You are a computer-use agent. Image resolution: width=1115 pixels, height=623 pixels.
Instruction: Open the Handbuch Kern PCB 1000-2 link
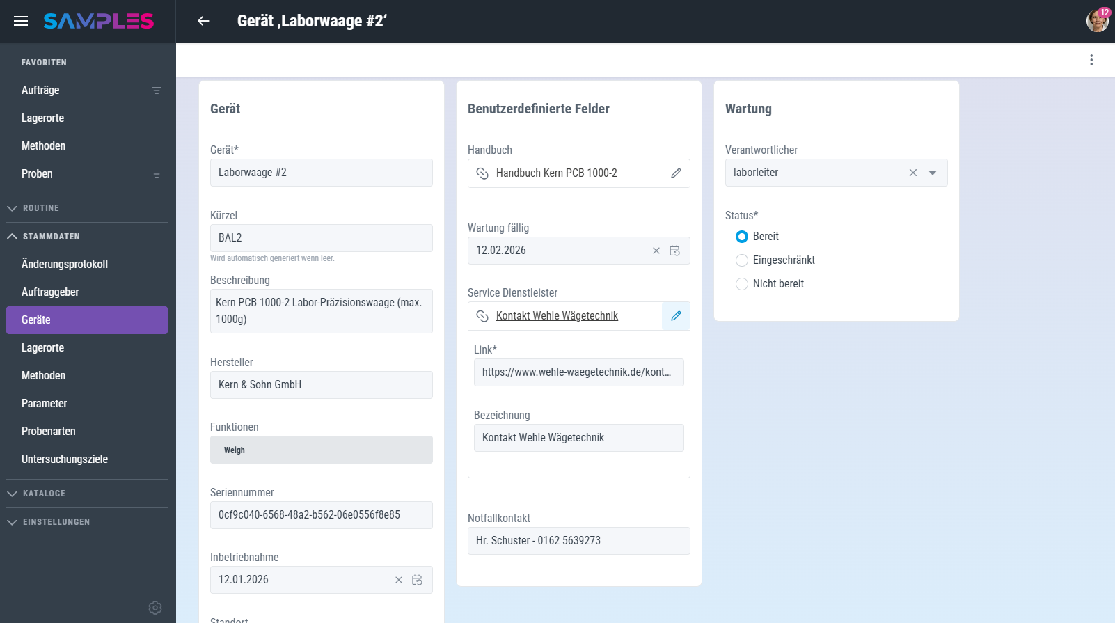pos(556,173)
